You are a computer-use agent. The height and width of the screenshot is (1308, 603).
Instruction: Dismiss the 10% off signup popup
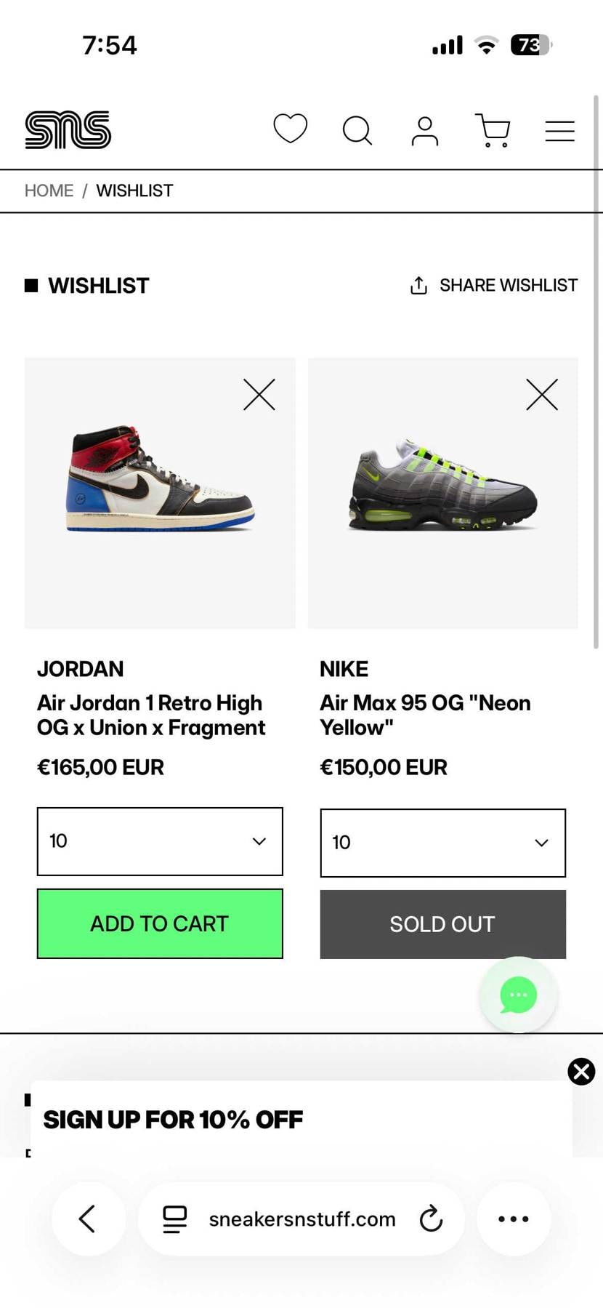coord(581,1071)
